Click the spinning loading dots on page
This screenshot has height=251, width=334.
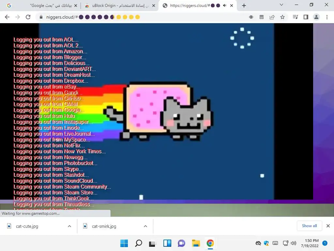coord(242,38)
